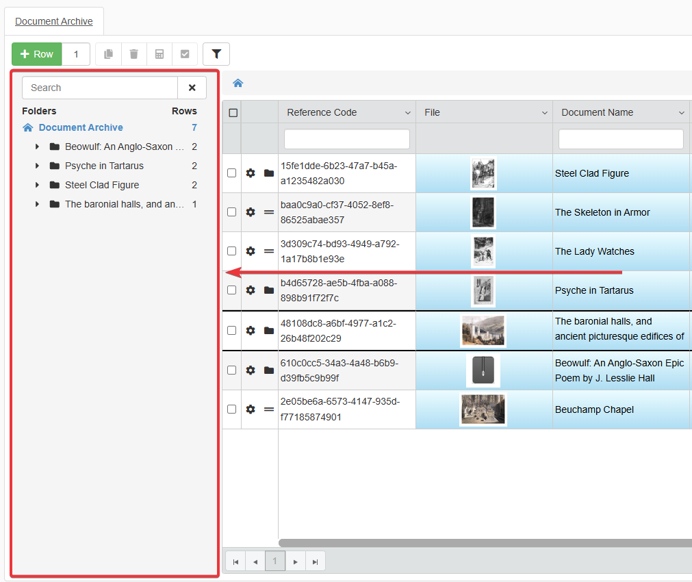The image size is (692, 582).
Task: Click folder icon in Beowulf table row
Action: coord(269,370)
